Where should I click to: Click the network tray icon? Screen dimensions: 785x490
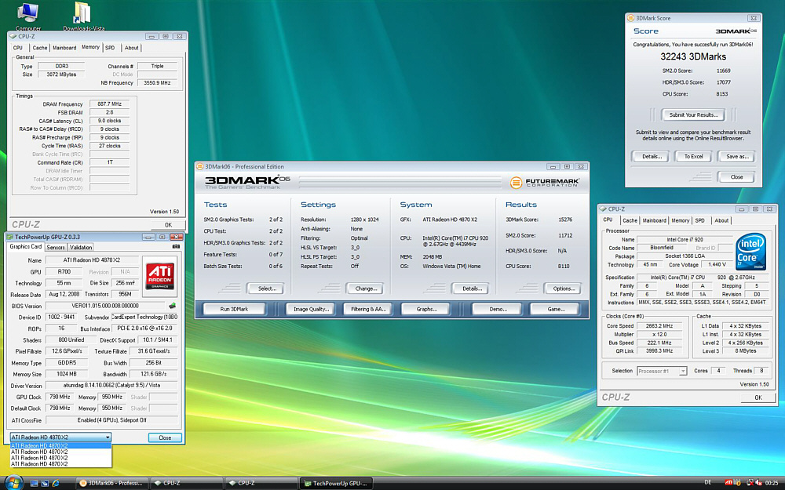tap(750, 482)
